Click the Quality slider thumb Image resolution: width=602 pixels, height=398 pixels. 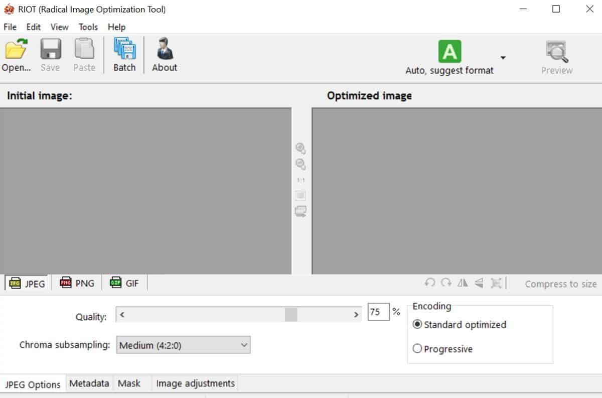pos(291,315)
